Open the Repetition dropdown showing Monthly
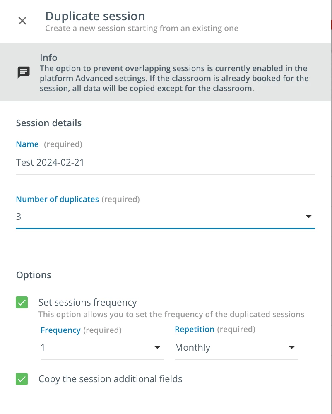 tap(232, 347)
